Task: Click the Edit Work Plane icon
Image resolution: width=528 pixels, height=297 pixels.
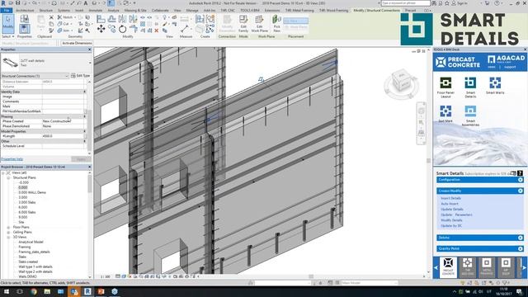Action: click(259, 23)
